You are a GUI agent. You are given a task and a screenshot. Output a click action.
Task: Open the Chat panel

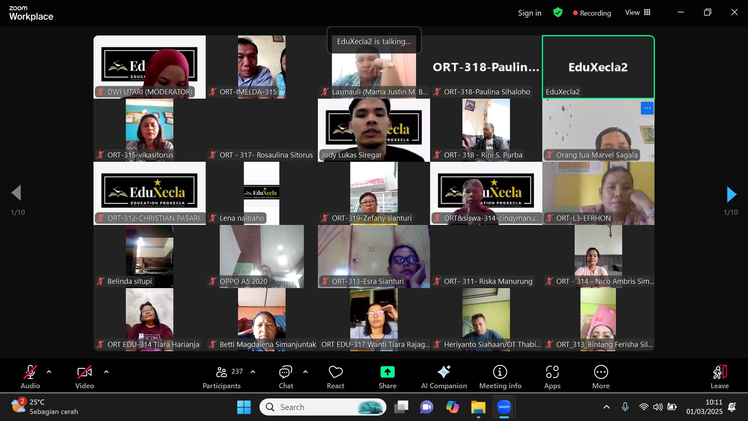286,377
